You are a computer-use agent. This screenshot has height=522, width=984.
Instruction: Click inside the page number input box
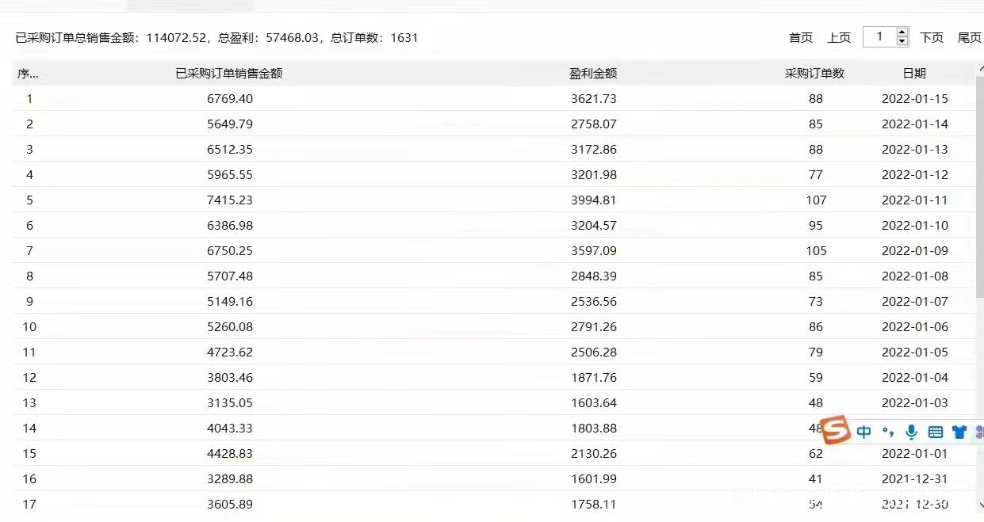click(x=880, y=36)
